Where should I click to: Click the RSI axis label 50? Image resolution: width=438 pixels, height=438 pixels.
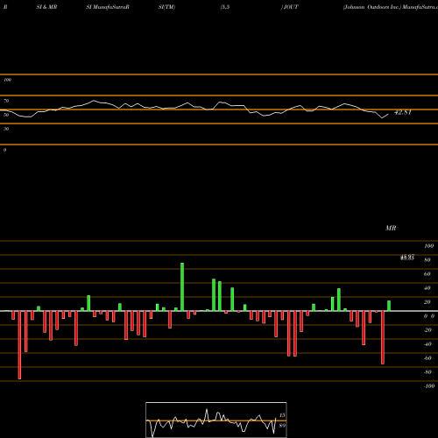6,115
